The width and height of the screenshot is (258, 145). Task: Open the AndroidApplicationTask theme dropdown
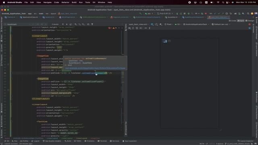click(x=196, y=24)
